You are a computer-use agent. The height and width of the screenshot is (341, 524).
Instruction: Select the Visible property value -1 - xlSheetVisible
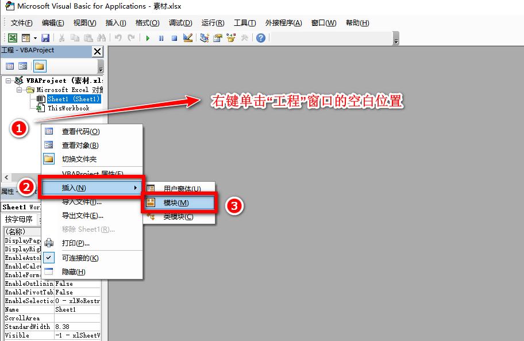click(77, 335)
